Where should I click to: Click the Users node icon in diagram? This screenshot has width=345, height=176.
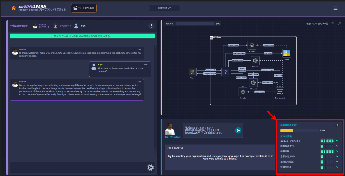coord(192,72)
